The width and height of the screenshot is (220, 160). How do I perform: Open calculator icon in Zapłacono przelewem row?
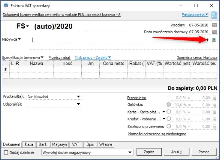pos(214,126)
